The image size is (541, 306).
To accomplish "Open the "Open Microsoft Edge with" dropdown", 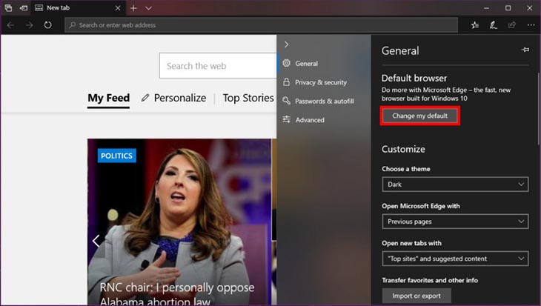I will coord(455,222).
